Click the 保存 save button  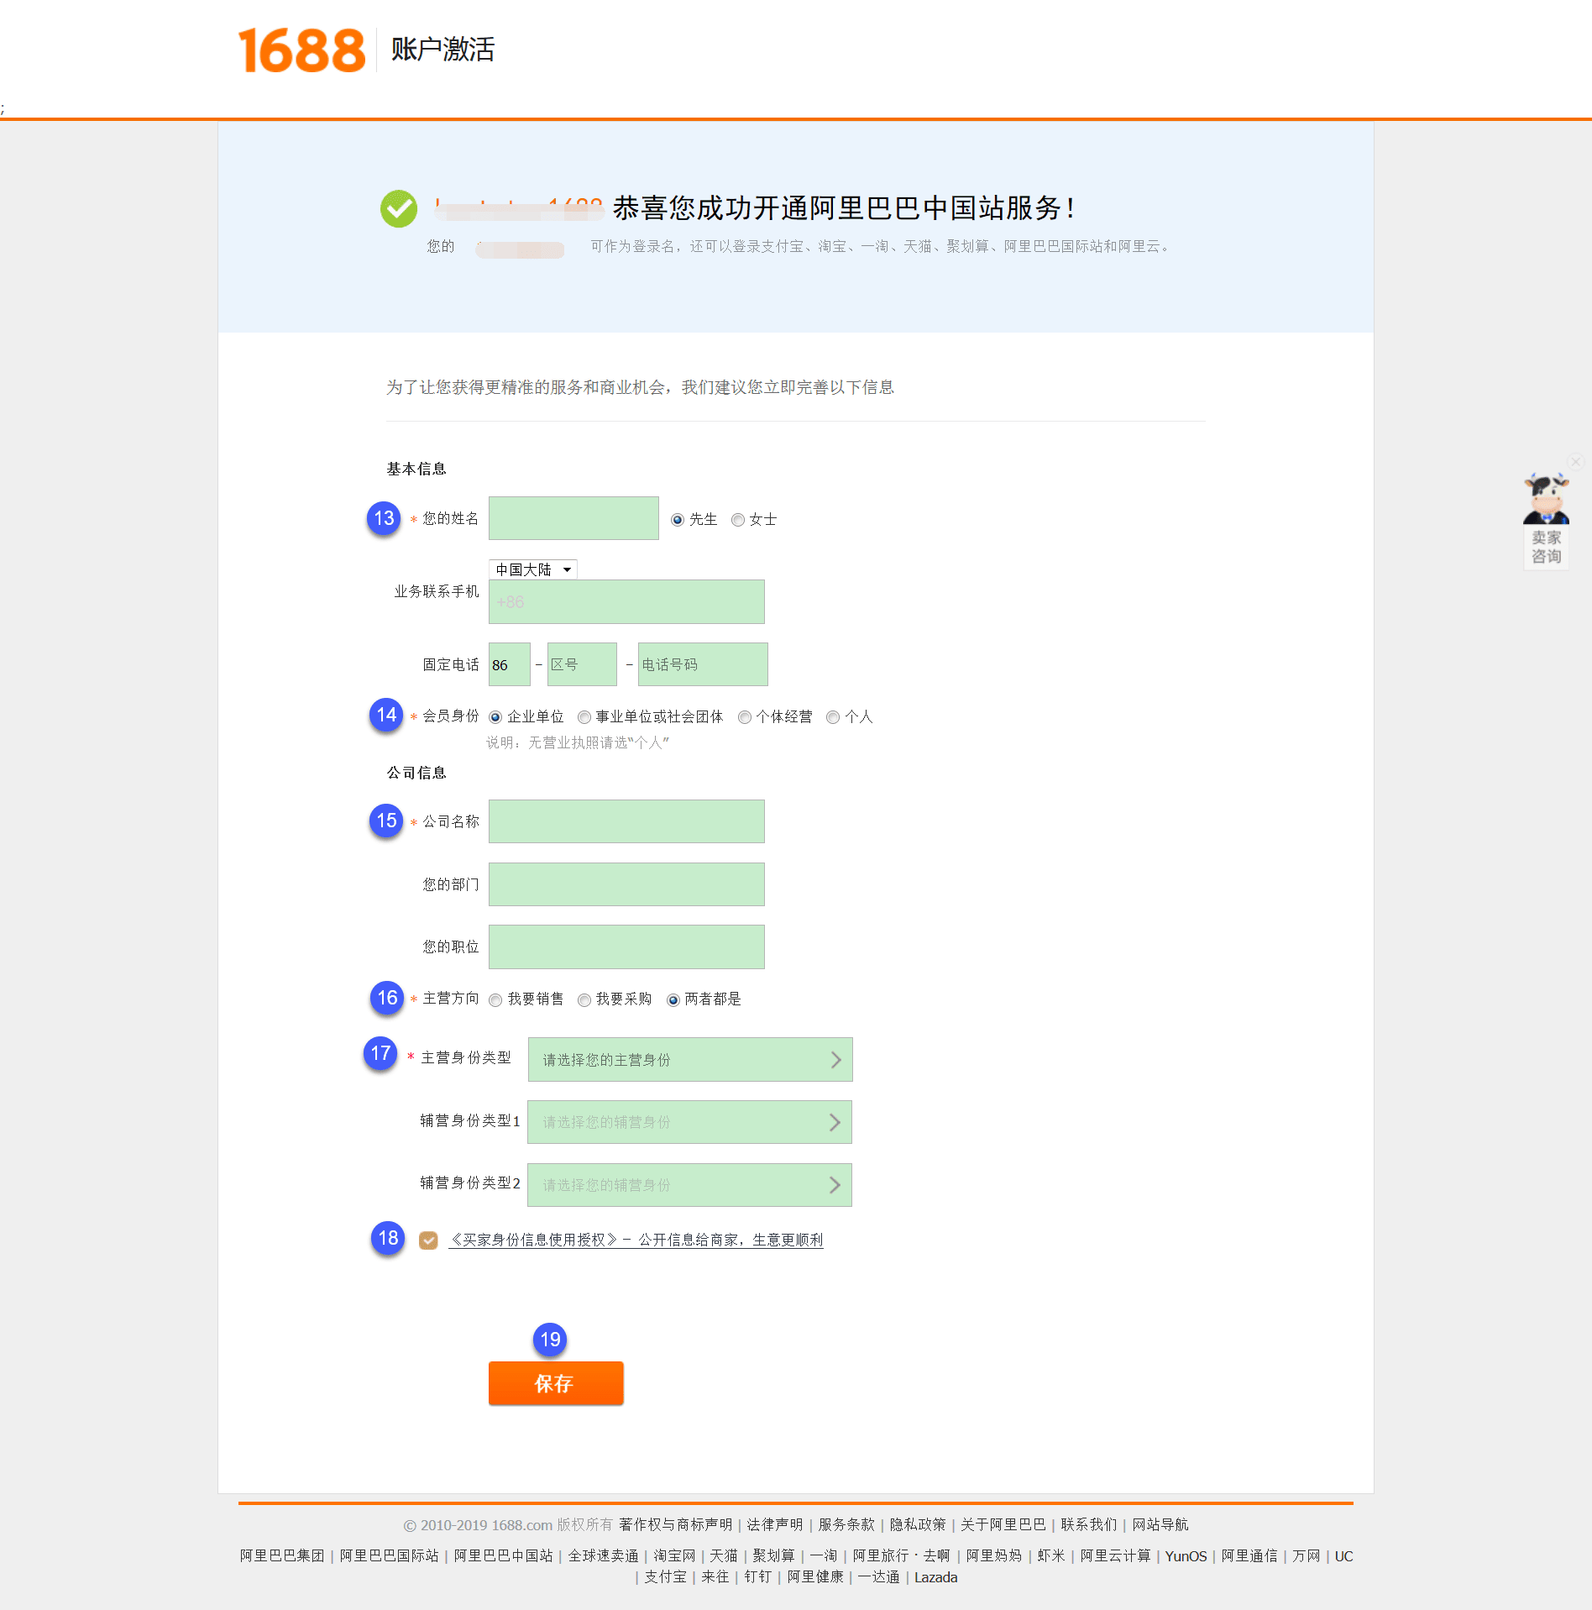[555, 1383]
